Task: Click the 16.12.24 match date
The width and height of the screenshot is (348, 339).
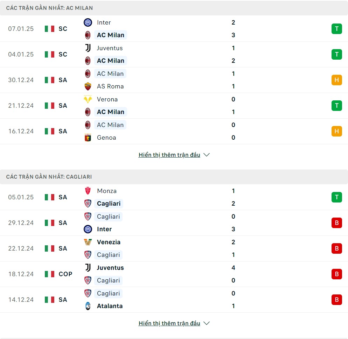Action: [x=21, y=131]
